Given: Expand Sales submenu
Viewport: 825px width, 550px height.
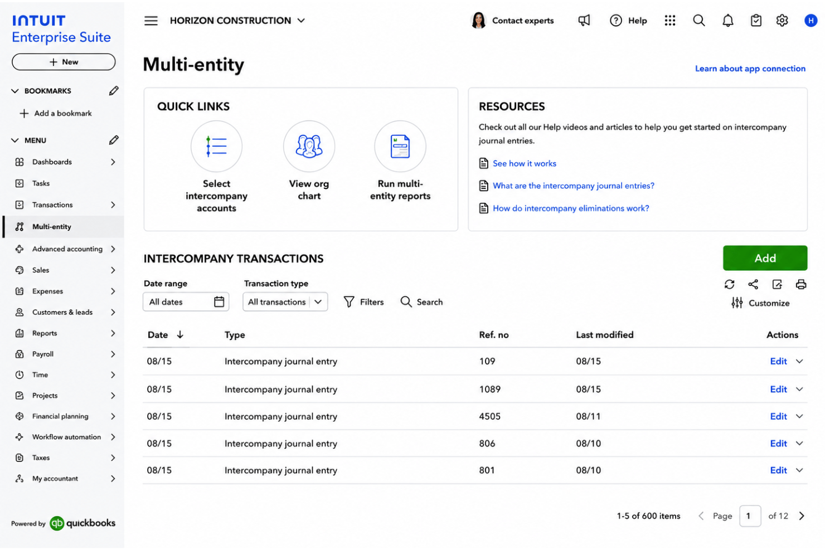Looking at the screenshot, I should 113,270.
